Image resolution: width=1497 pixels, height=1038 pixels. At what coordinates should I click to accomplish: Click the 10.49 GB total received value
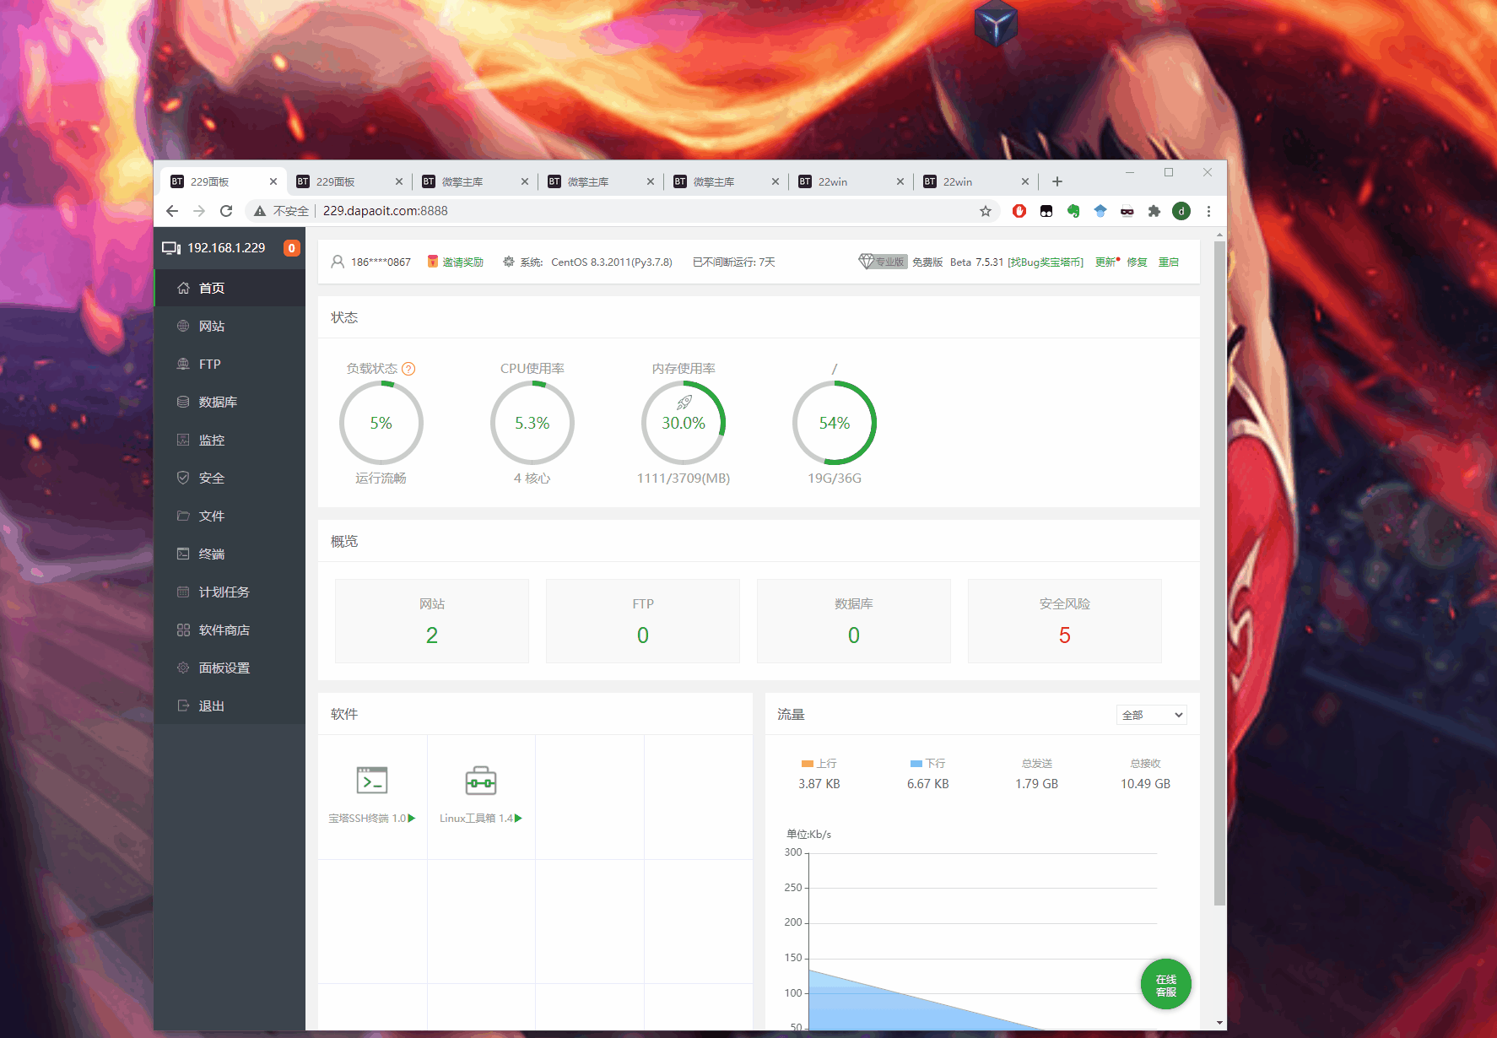pyautogui.click(x=1145, y=784)
